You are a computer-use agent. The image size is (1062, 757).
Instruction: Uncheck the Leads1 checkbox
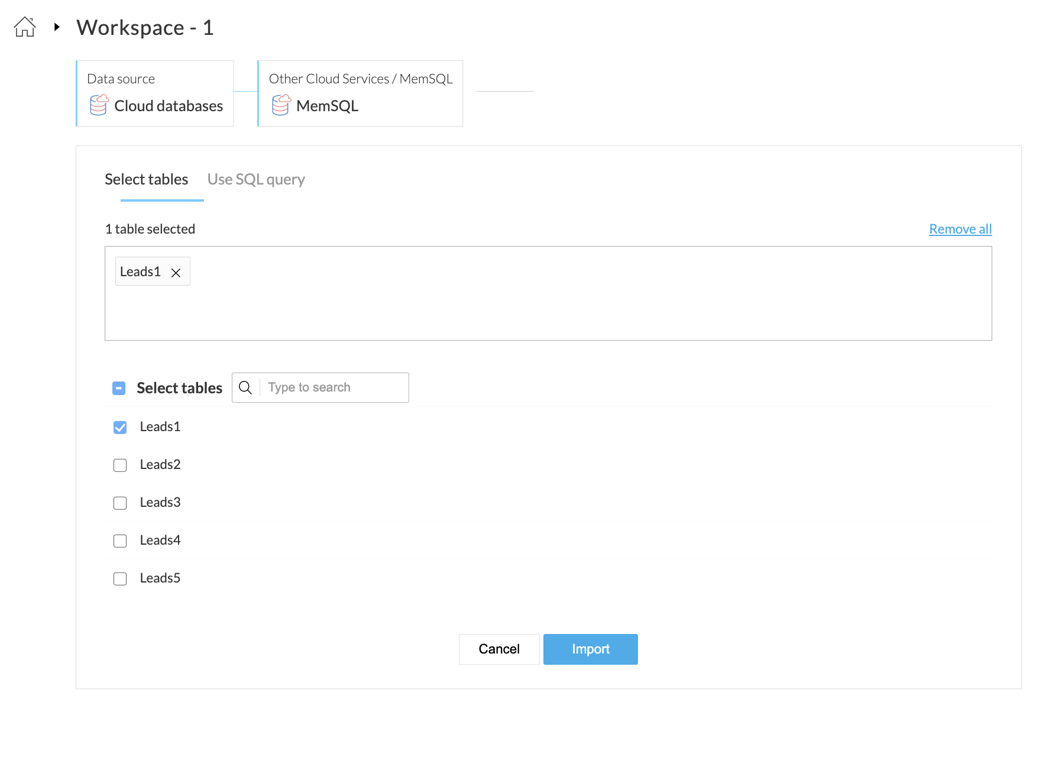coord(120,427)
